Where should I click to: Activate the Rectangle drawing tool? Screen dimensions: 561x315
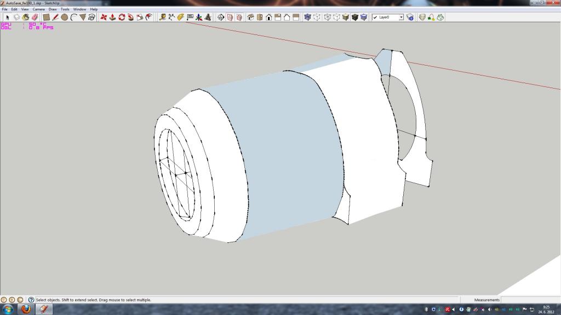tap(47, 17)
